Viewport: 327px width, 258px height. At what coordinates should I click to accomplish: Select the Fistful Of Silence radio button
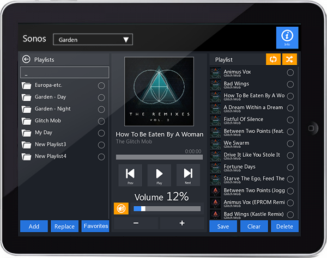point(290,120)
